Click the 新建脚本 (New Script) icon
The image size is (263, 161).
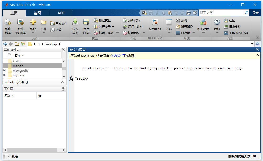pos(8,22)
